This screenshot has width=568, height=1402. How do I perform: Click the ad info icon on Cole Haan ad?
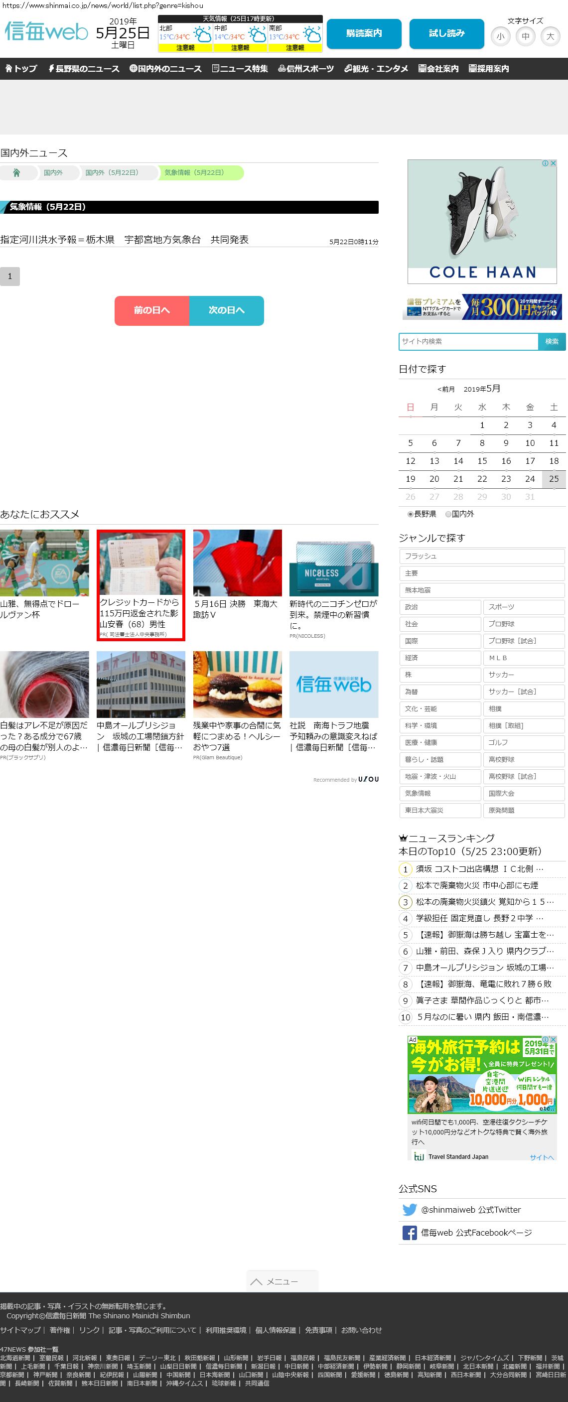(x=545, y=163)
